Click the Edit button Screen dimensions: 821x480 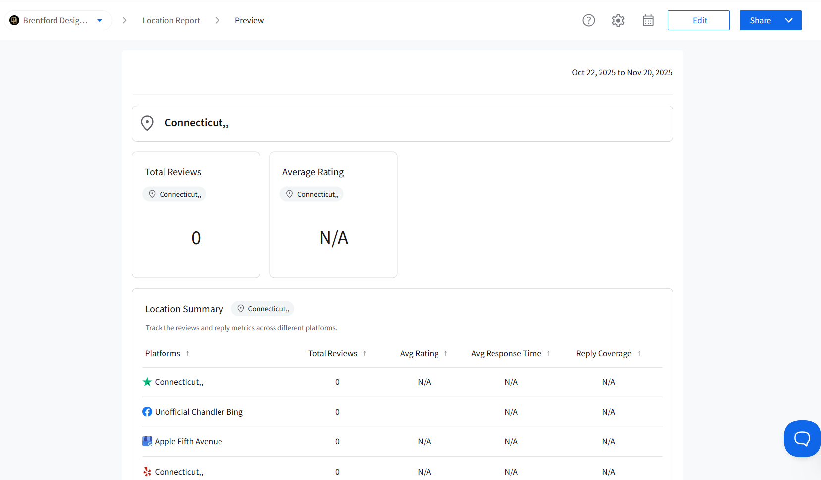coord(699,20)
